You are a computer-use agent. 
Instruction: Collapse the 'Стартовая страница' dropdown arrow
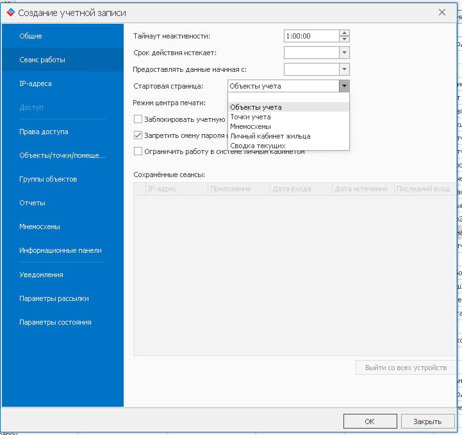tap(344, 86)
